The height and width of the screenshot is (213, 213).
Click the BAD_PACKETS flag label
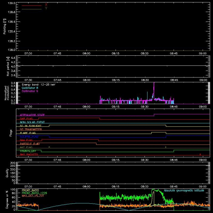[x=29, y=154]
